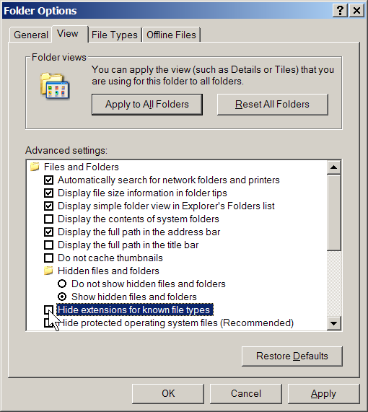
Task: Click the scroll up arrow in Advanced settings
Action: pos(334,167)
